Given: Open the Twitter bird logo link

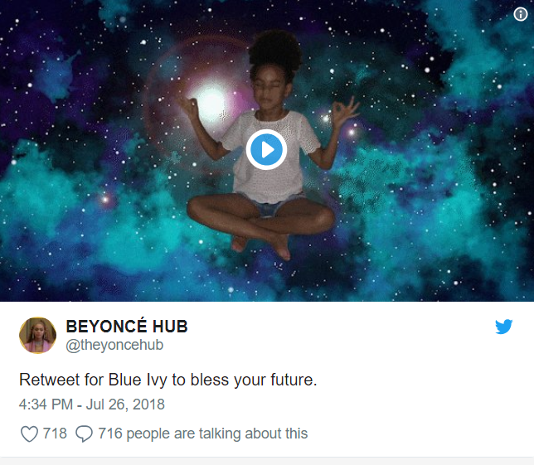Looking at the screenshot, I should [x=503, y=327].
